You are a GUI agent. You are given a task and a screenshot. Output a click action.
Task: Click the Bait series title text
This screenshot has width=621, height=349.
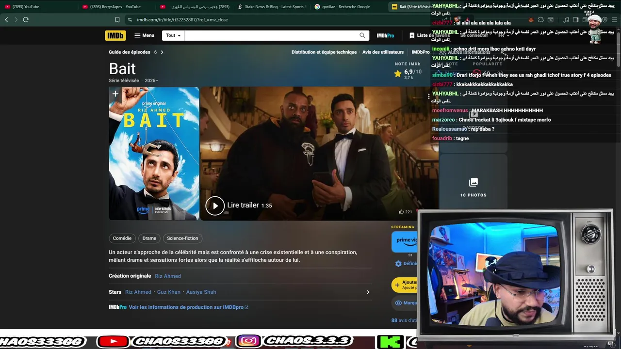point(122,69)
